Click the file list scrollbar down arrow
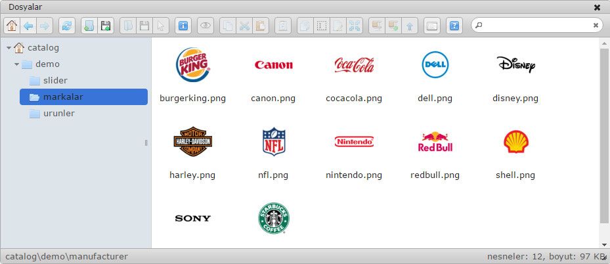Viewport: 610px width, 264px height. point(604,244)
